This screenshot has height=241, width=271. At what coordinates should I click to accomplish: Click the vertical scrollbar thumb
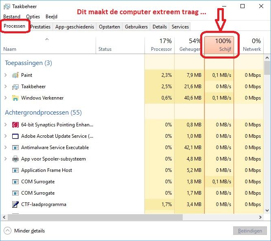(267, 68)
